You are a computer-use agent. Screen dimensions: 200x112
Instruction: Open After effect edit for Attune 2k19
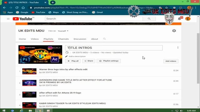(60, 93)
